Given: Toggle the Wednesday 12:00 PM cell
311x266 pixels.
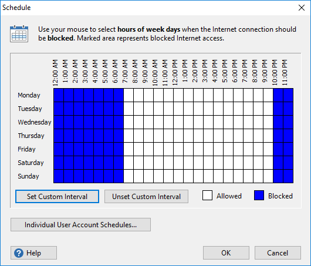Looking at the screenshot, I should click(178, 122).
